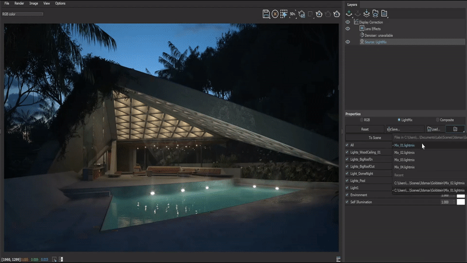Click the folder layers icon in Layers toolbar
Screen dimensions: 467x263
pyautogui.click(x=375, y=13)
